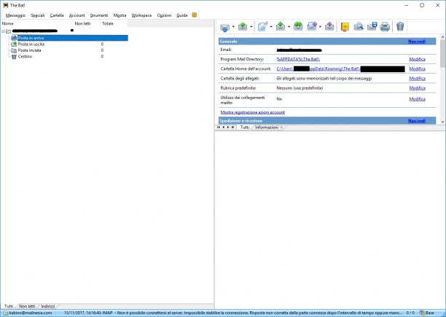The height and width of the screenshot is (317, 446).
Task: Select the Indirizzi tab below folder tree
Action: click(48, 306)
